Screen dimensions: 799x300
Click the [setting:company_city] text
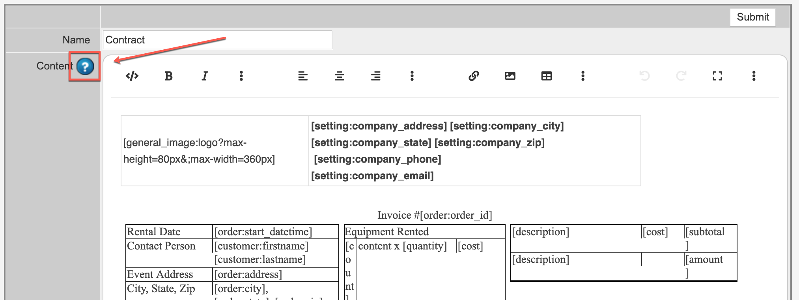tap(507, 126)
